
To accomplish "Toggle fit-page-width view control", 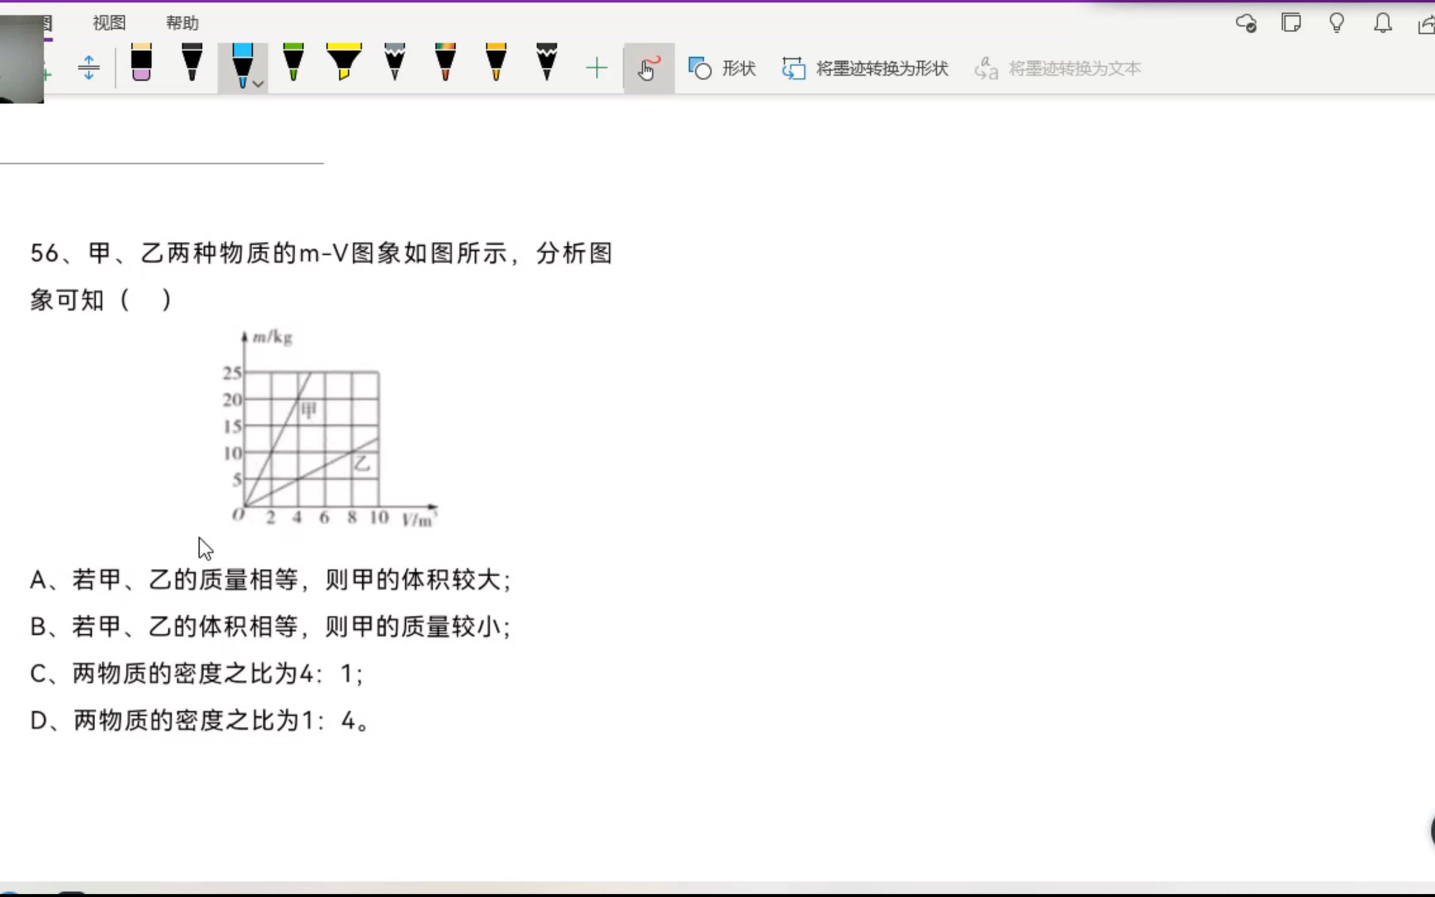I will (88, 67).
